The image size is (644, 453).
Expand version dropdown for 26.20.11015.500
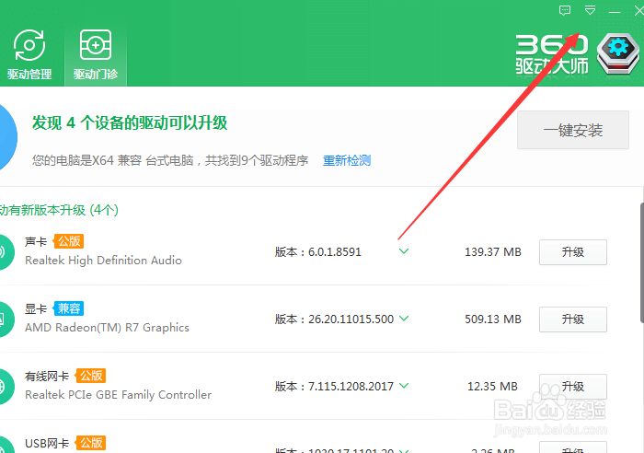(x=404, y=319)
